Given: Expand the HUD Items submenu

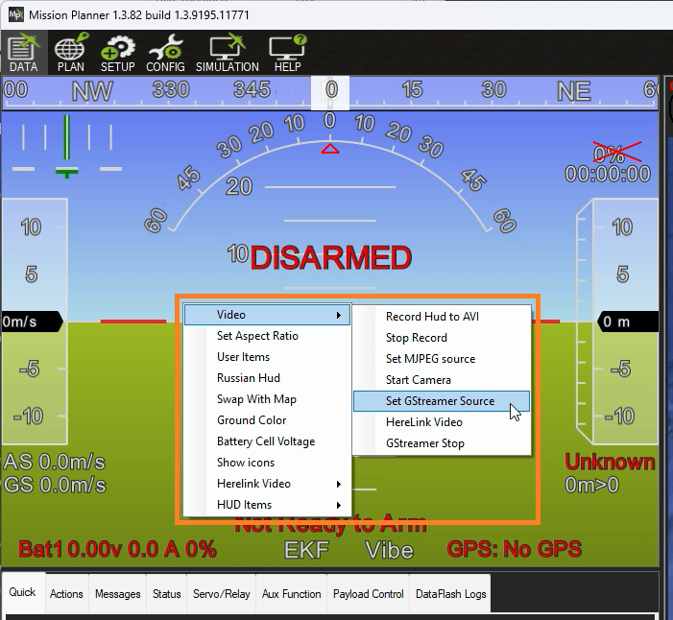Looking at the screenshot, I should point(267,505).
